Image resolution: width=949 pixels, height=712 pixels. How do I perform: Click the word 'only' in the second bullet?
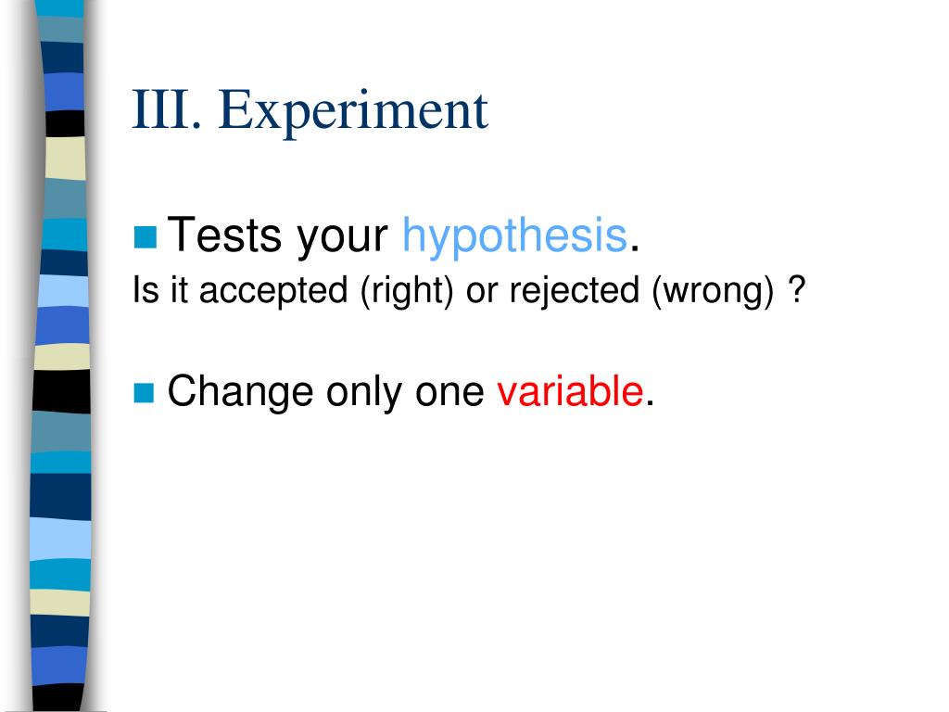363,393
